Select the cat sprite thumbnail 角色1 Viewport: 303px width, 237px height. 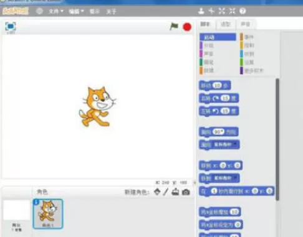48,214
